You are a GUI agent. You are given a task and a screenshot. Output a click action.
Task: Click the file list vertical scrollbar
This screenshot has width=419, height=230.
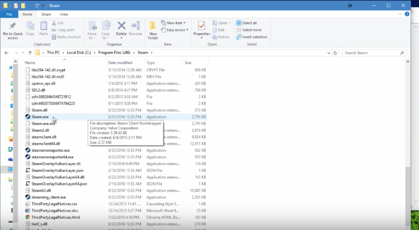(x=408, y=196)
